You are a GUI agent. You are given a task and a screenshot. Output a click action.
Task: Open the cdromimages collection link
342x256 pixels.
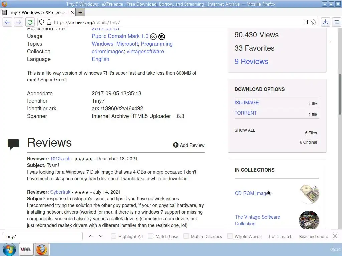(x=108, y=52)
